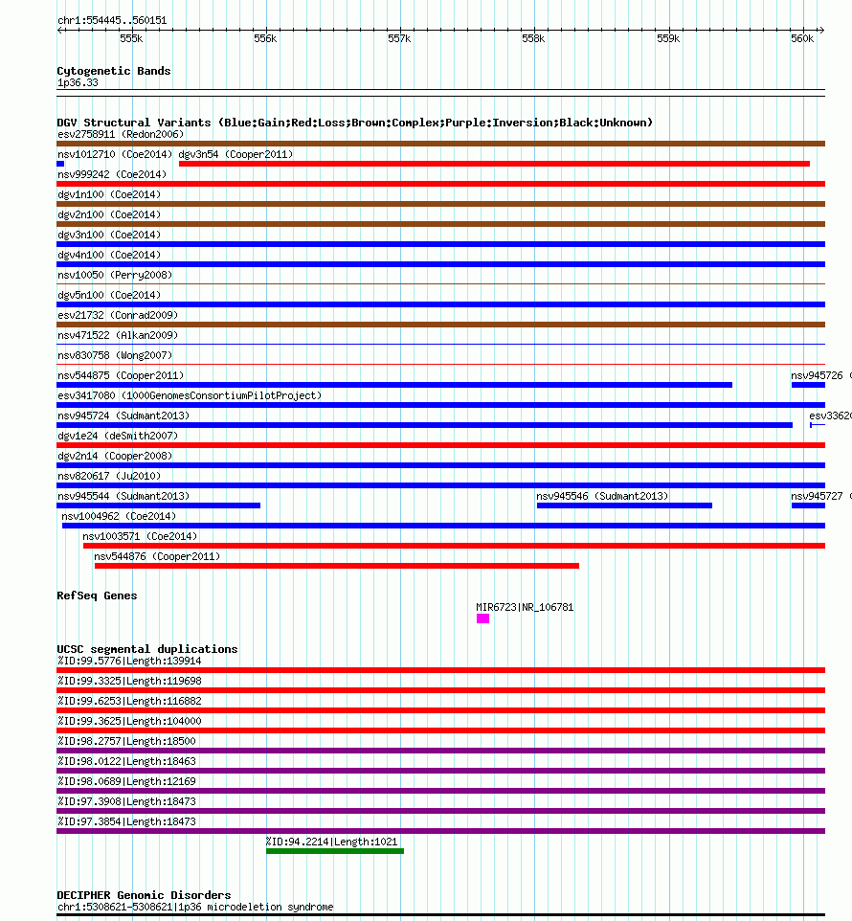Click the nsv945544 (Sudmant2013) blue bar
Viewport: 852px width, 921px height.
(159, 505)
